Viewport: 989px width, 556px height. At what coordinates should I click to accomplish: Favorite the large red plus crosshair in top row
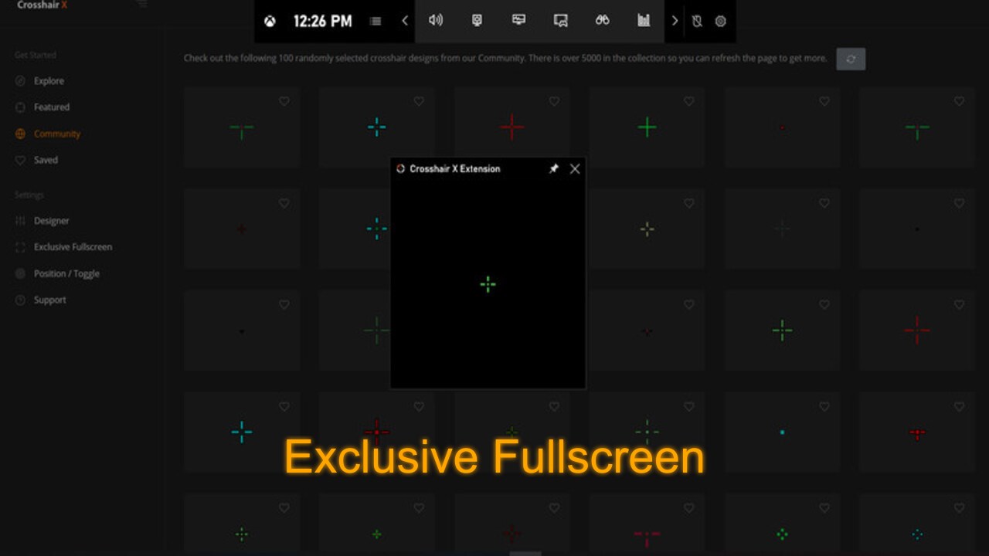coord(554,101)
